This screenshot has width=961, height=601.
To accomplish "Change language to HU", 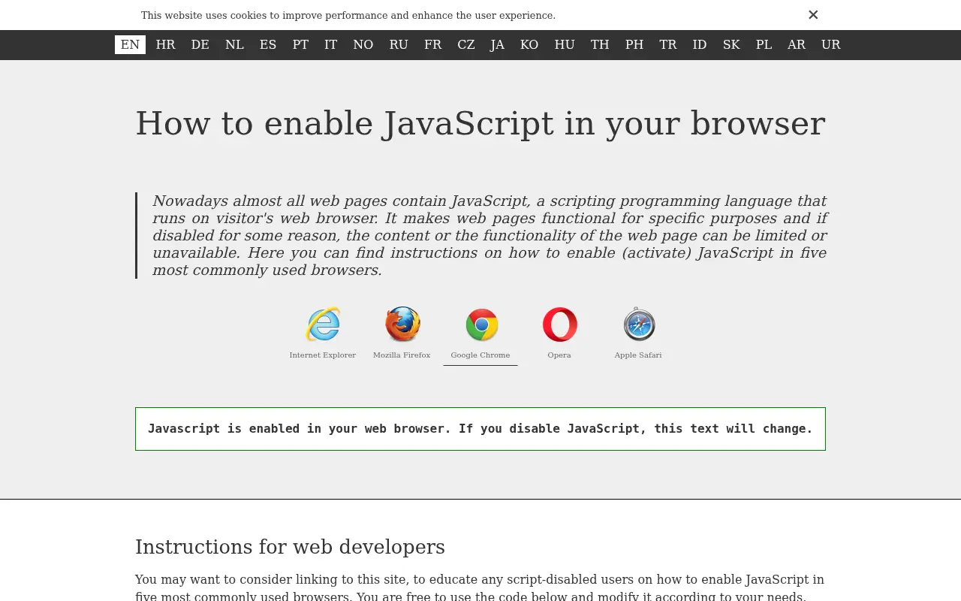I will tap(565, 44).
